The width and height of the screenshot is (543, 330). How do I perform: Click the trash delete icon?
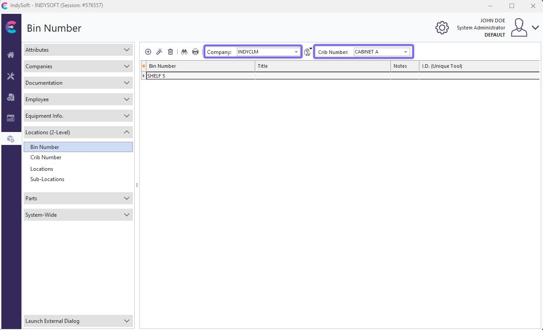click(170, 52)
